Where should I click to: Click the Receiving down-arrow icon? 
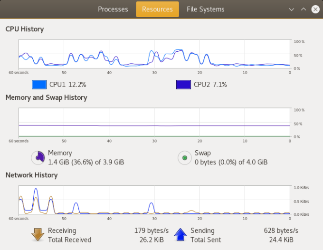(x=38, y=235)
